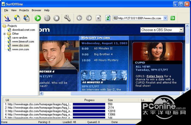The image size is (191, 125).
Task: Open the address bar dropdown
Action: (x=165, y=18)
